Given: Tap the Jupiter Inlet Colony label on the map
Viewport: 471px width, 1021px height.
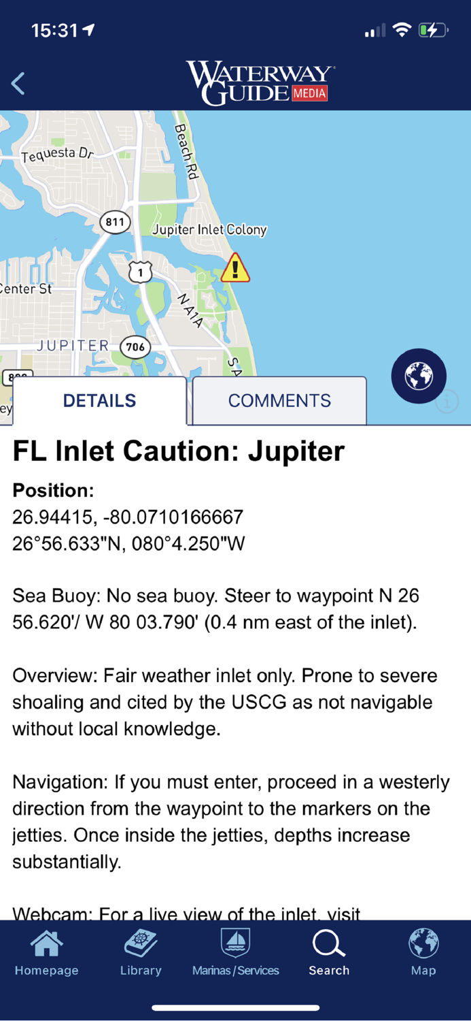Looking at the screenshot, I should (x=209, y=230).
